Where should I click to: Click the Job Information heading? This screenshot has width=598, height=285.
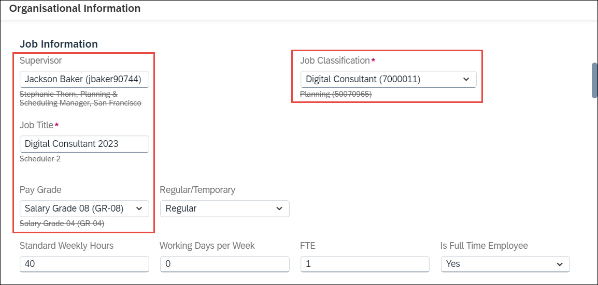59,44
